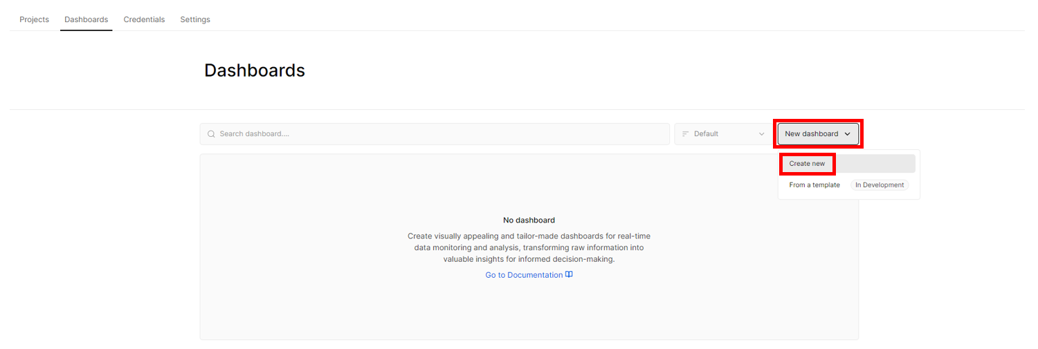Click the sort lines icon beside Default
The width and height of the screenshot is (1038, 349).
click(686, 134)
